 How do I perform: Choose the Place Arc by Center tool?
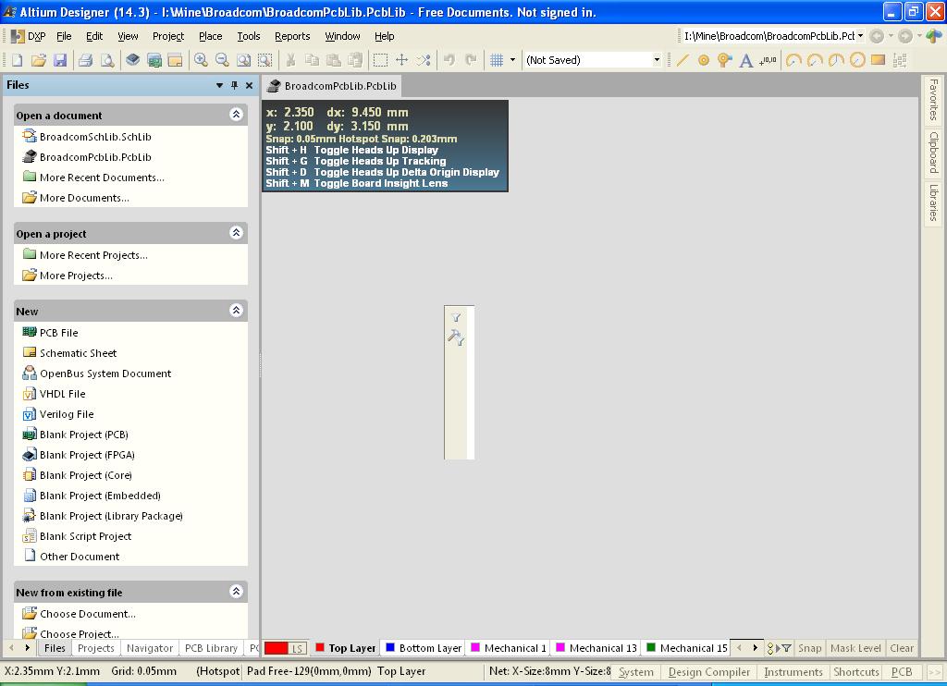[x=793, y=60]
